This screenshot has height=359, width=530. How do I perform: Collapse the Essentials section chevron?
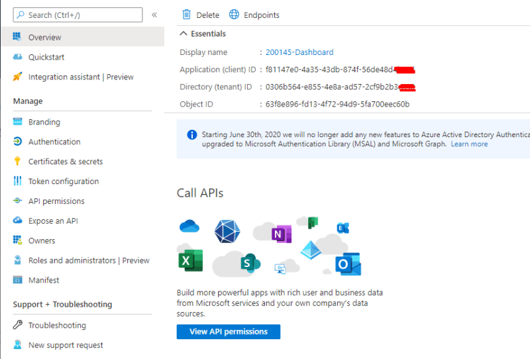[x=184, y=34]
